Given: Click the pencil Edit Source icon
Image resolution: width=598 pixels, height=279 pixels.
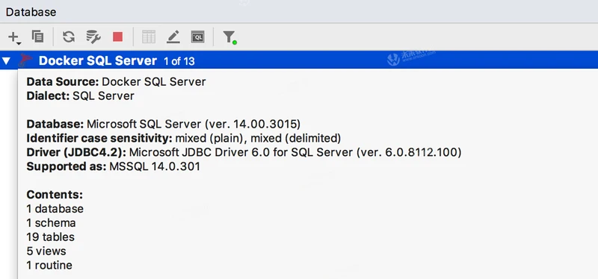Looking at the screenshot, I should click(173, 37).
